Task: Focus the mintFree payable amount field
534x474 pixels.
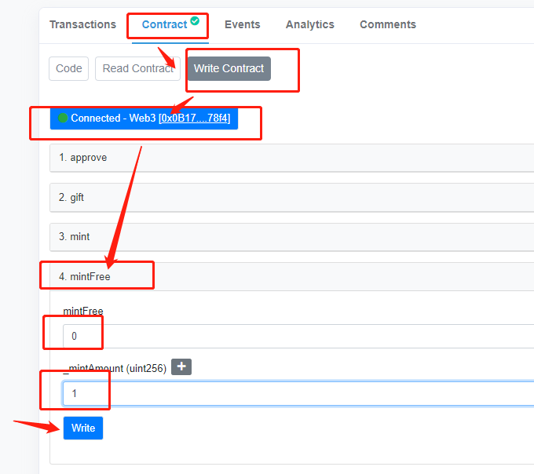Action: click(x=298, y=336)
